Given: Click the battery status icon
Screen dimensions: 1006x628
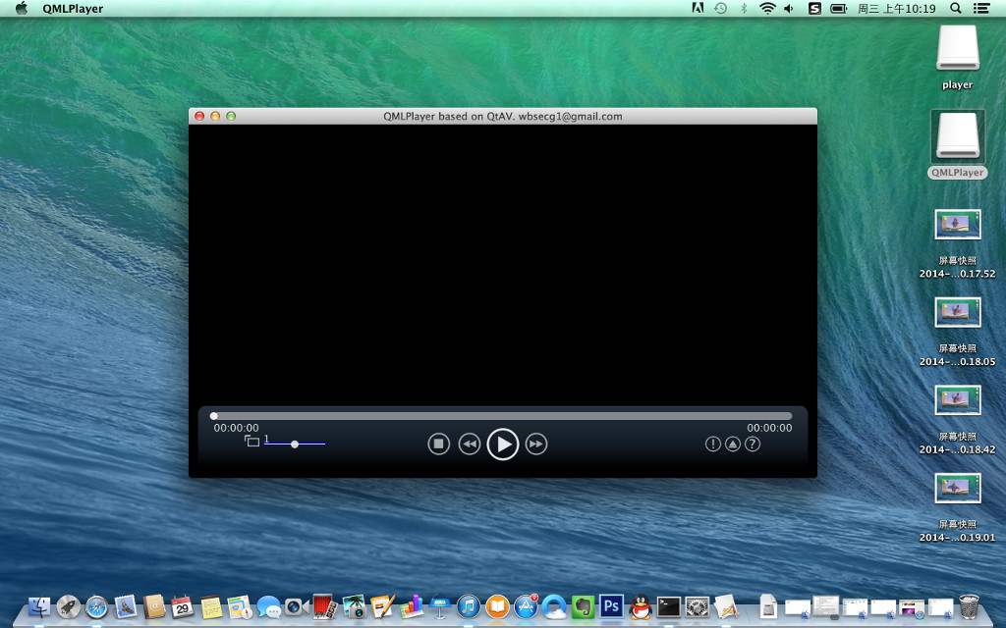Looking at the screenshot, I should click(x=838, y=8).
